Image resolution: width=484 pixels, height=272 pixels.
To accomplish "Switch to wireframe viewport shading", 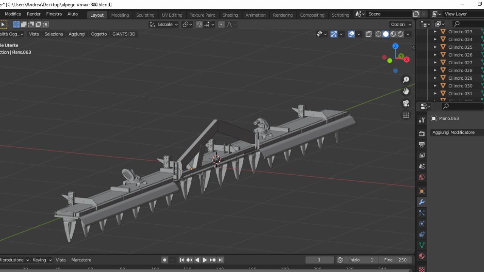I will coord(378,34).
